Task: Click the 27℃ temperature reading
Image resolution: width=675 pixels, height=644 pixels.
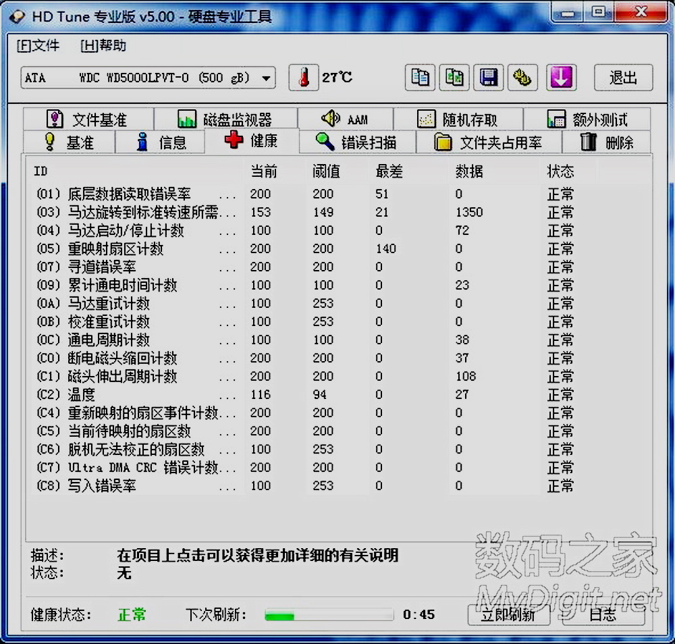Action: [337, 78]
